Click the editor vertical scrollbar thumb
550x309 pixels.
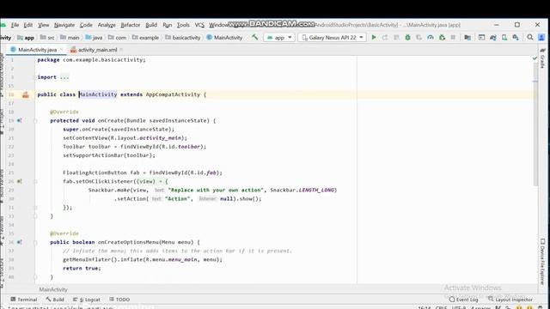[x=535, y=124]
